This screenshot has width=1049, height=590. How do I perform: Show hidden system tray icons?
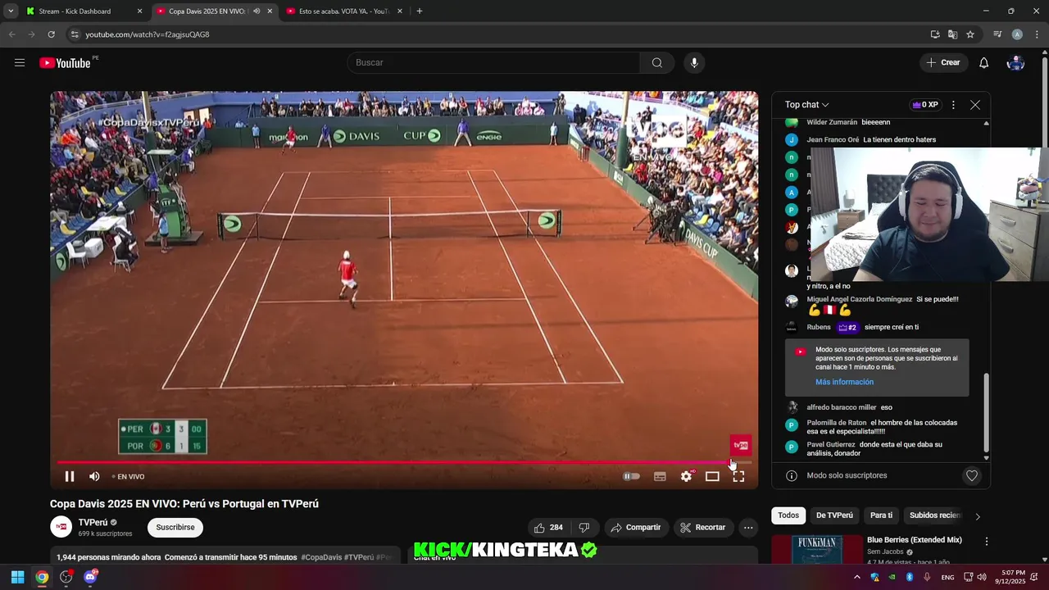coord(857,577)
